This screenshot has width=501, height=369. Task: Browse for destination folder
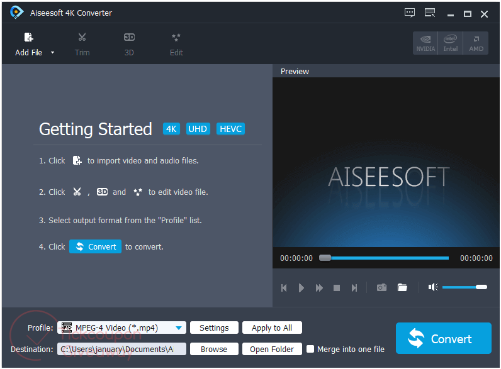(x=214, y=349)
